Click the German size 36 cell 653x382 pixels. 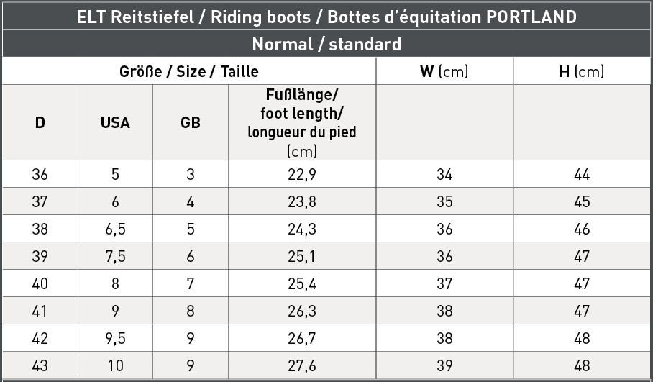pos(40,174)
